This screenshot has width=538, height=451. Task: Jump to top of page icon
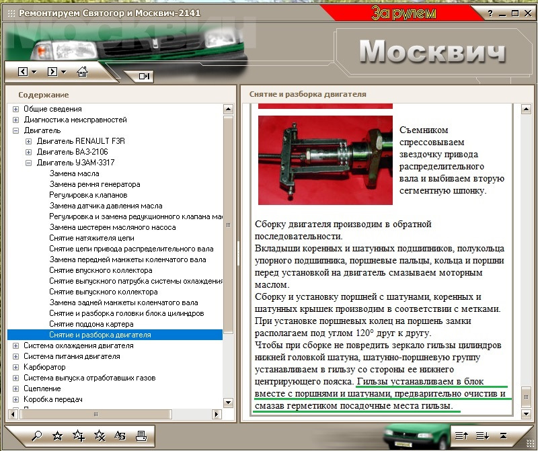503,436
